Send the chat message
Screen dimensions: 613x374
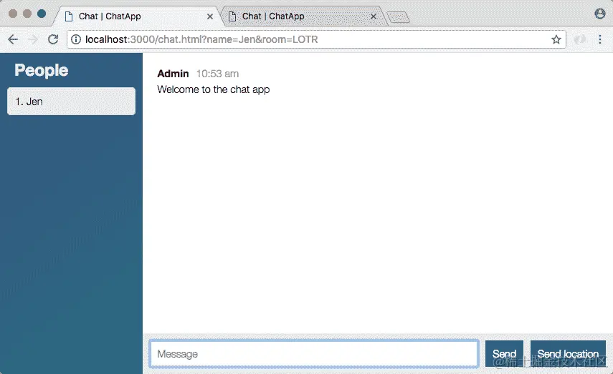[x=504, y=354]
